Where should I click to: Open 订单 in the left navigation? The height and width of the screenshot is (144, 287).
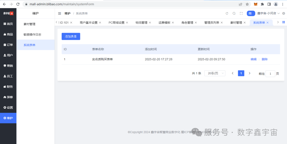tap(8, 45)
